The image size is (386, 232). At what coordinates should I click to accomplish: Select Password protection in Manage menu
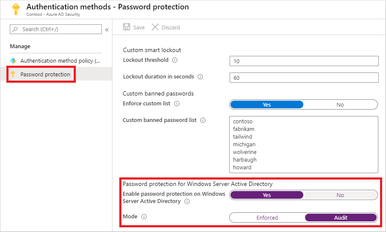(45, 74)
